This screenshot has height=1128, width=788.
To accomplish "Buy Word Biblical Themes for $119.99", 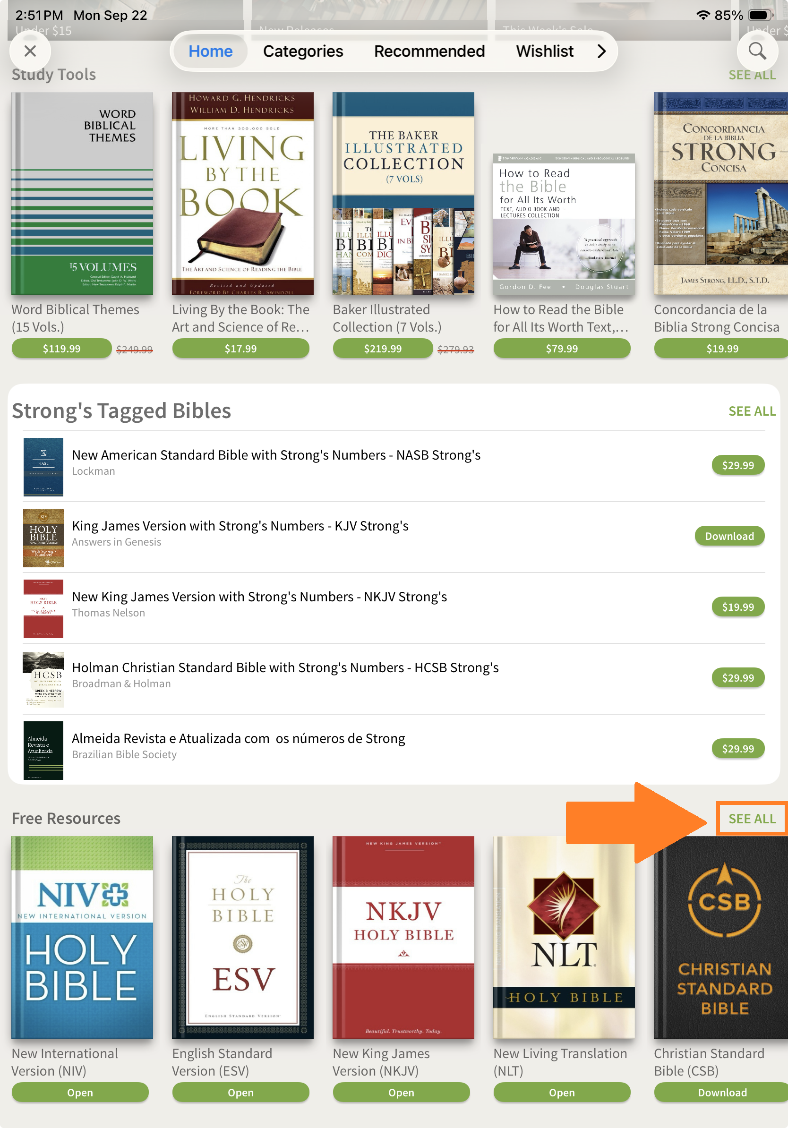I will point(61,349).
